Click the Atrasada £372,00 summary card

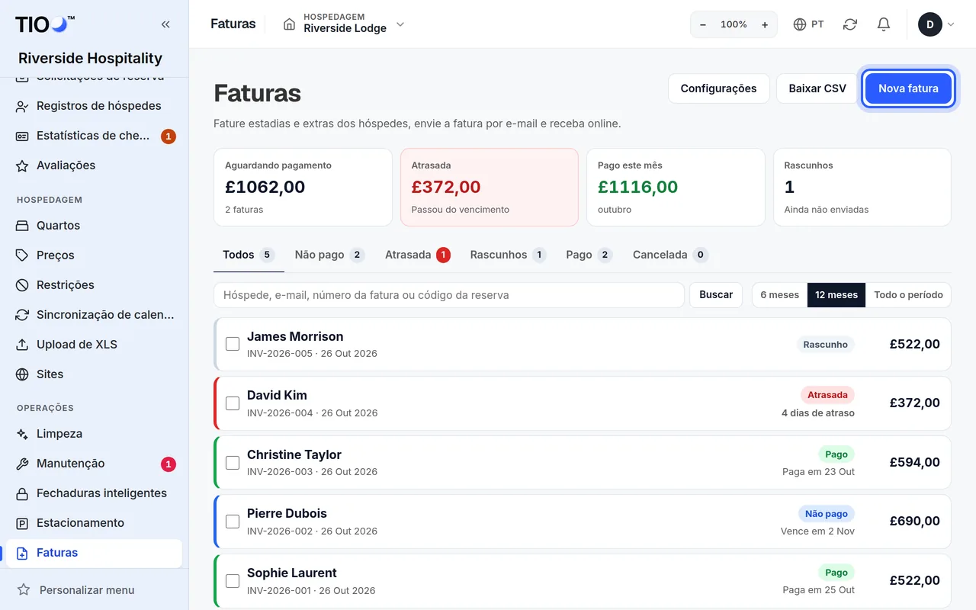(x=490, y=188)
